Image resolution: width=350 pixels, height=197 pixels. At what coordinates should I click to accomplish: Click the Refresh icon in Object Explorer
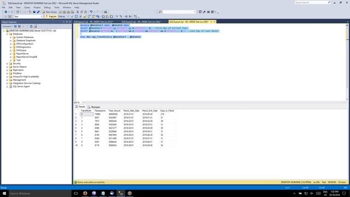31,26
